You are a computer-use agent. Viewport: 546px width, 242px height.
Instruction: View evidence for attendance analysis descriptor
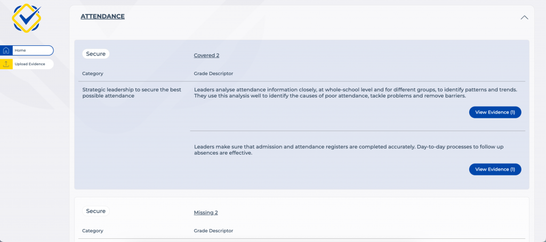(495, 112)
